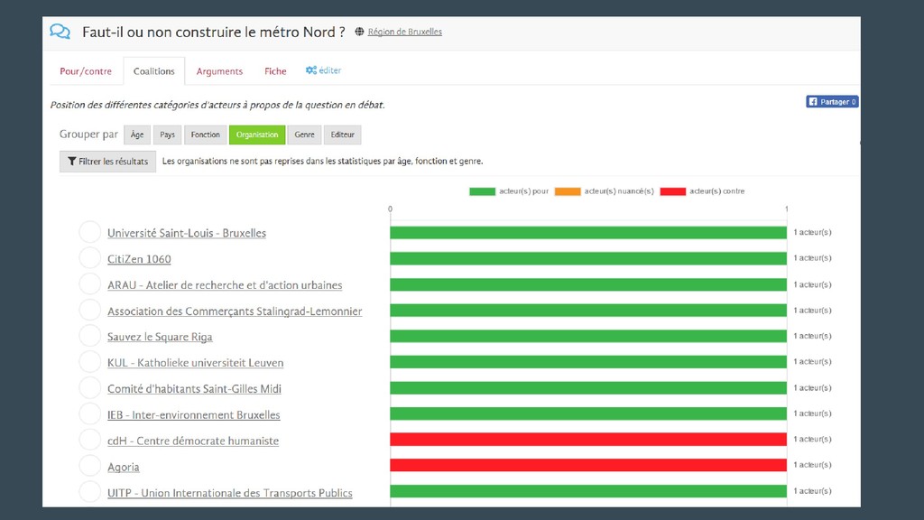Click '1 acteur(s)' label on Agoria row
The image size is (924, 520).
(812, 465)
